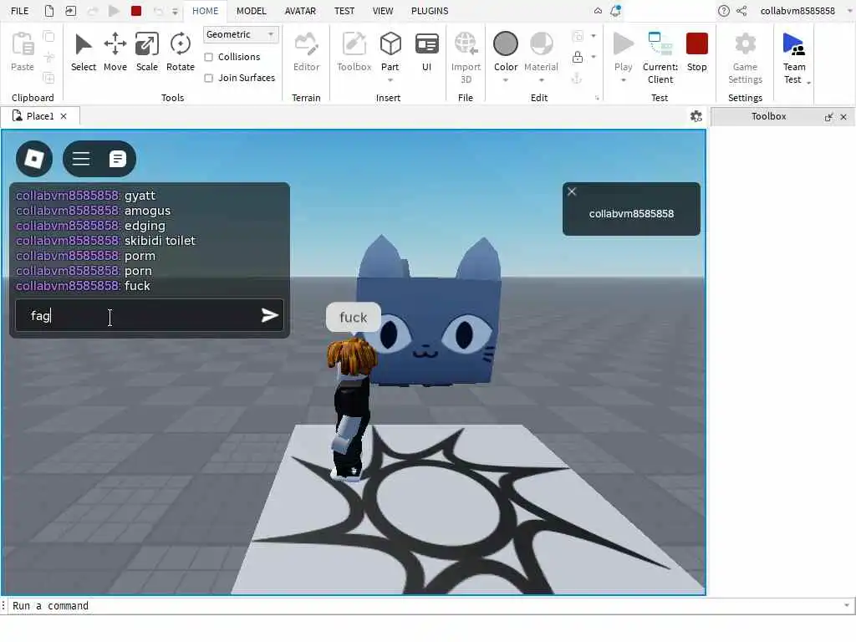856x642 pixels.
Task: Insert a new Part
Action: (390, 51)
